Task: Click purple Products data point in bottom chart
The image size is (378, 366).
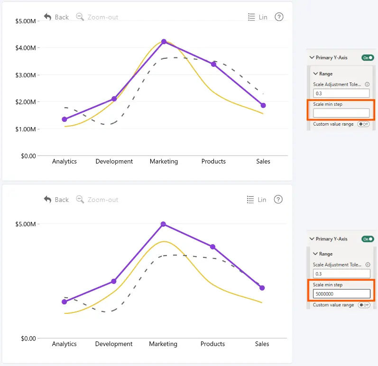Action: 212,247
